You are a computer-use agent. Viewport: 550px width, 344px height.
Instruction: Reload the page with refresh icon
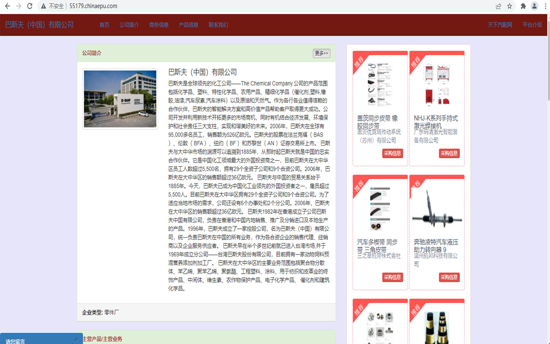[x=30, y=6]
